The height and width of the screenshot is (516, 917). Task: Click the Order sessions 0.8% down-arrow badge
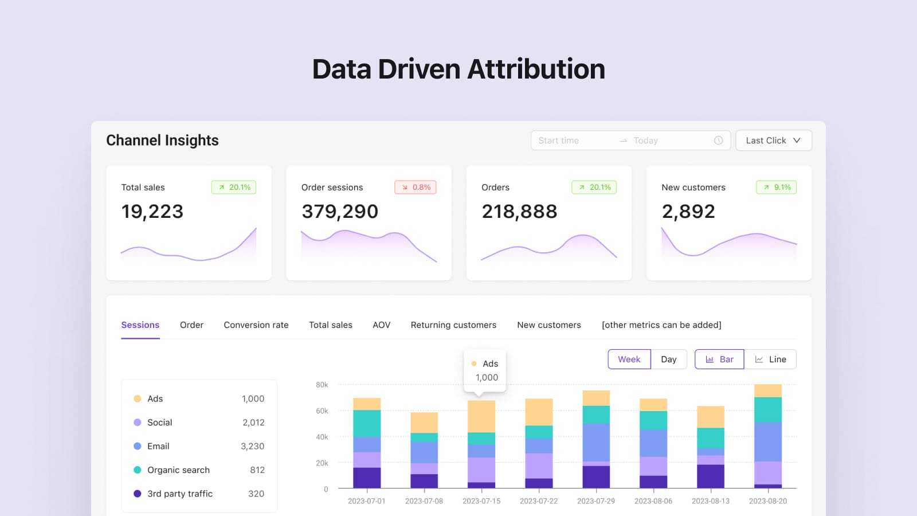coord(416,187)
